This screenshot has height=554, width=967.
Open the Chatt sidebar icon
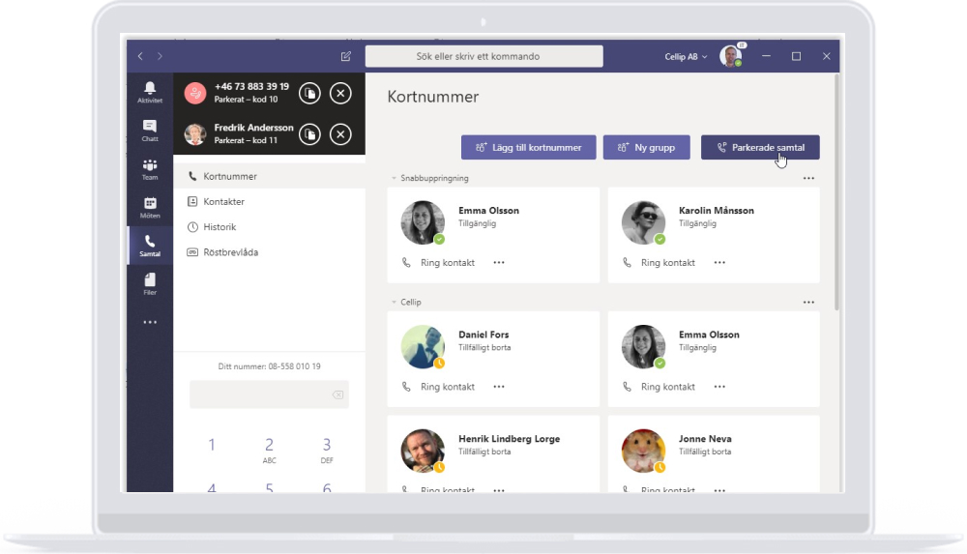(x=149, y=131)
